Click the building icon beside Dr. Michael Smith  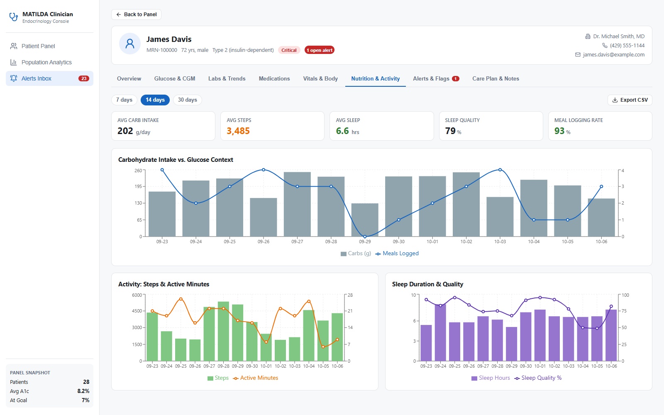588,37
